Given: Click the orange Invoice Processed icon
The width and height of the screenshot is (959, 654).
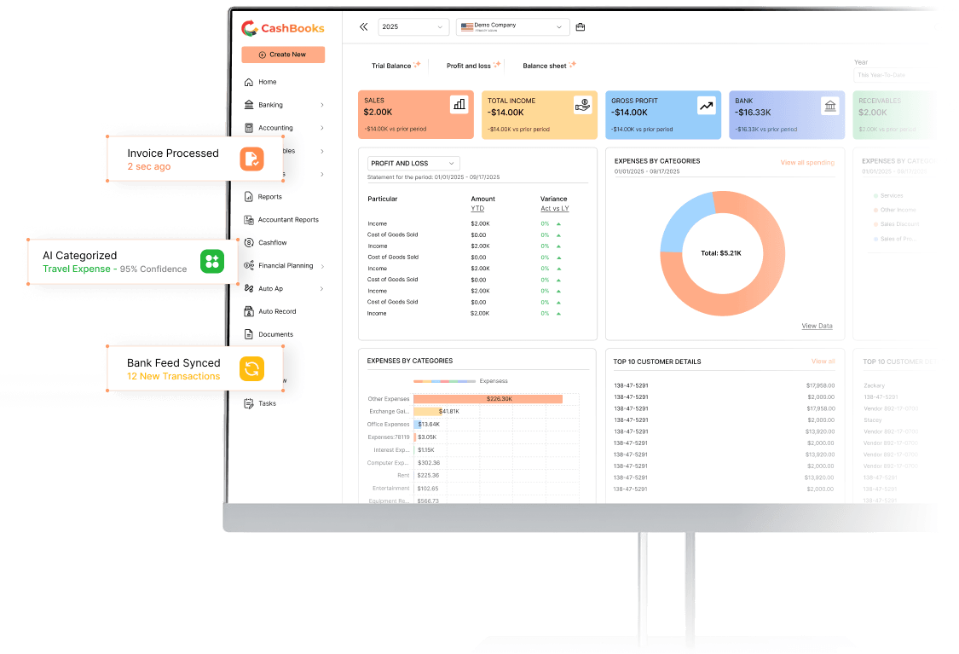Looking at the screenshot, I should coord(252,159).
